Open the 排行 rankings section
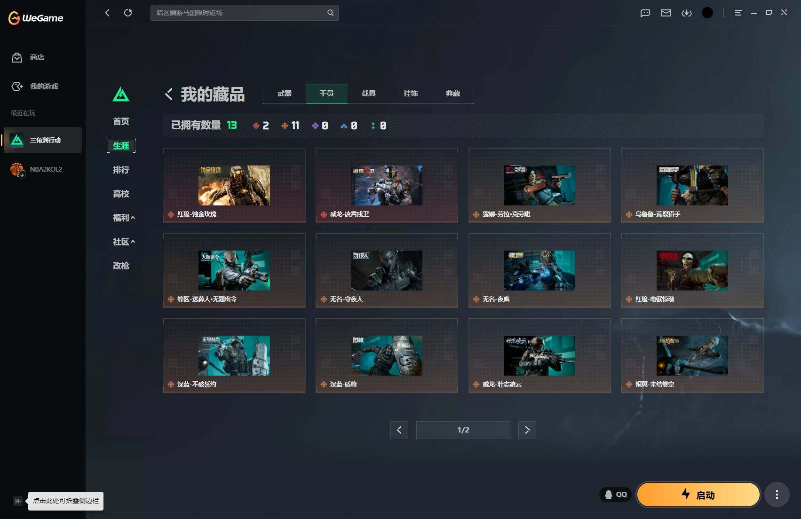 121,170
